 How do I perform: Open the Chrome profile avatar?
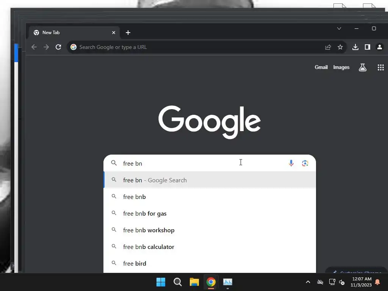[380, 47]
